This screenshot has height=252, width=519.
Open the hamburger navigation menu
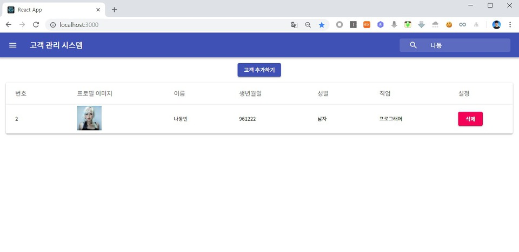click(13, 45)
